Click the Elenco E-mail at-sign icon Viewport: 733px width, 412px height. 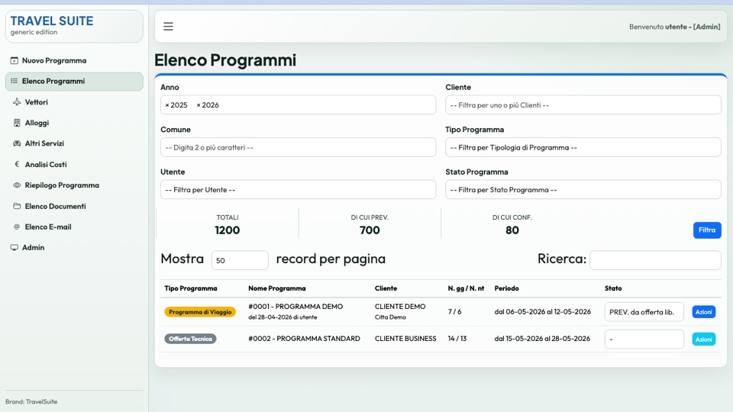(x=17, y=227)
